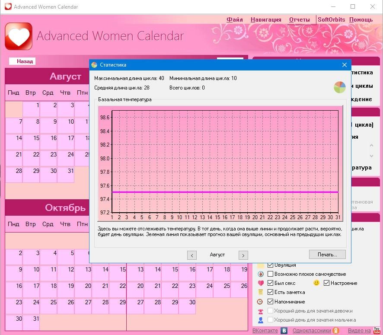
Task: Toggle the Есть заметка checkbox
Action: [x=270, y=292]
